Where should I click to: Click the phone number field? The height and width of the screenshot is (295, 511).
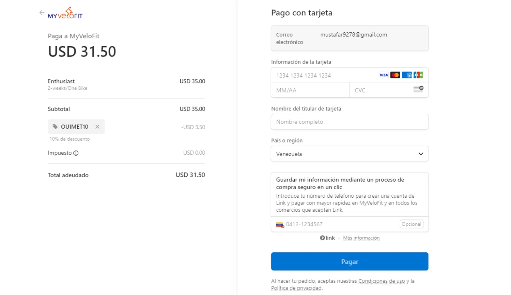point(341,224)
